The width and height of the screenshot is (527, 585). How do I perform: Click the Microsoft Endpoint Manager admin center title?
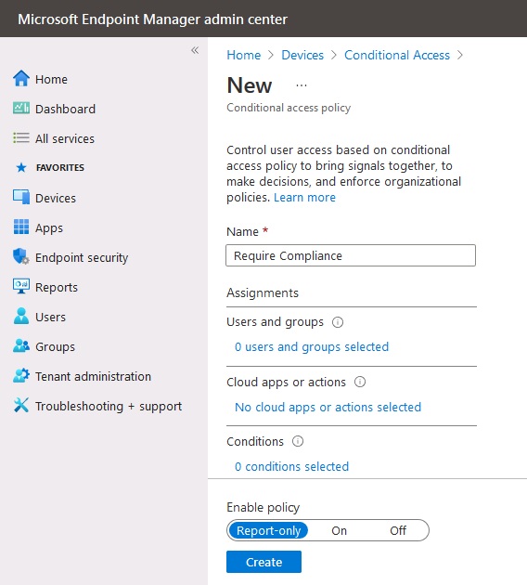pyautogui.click(x=153, y=19)
